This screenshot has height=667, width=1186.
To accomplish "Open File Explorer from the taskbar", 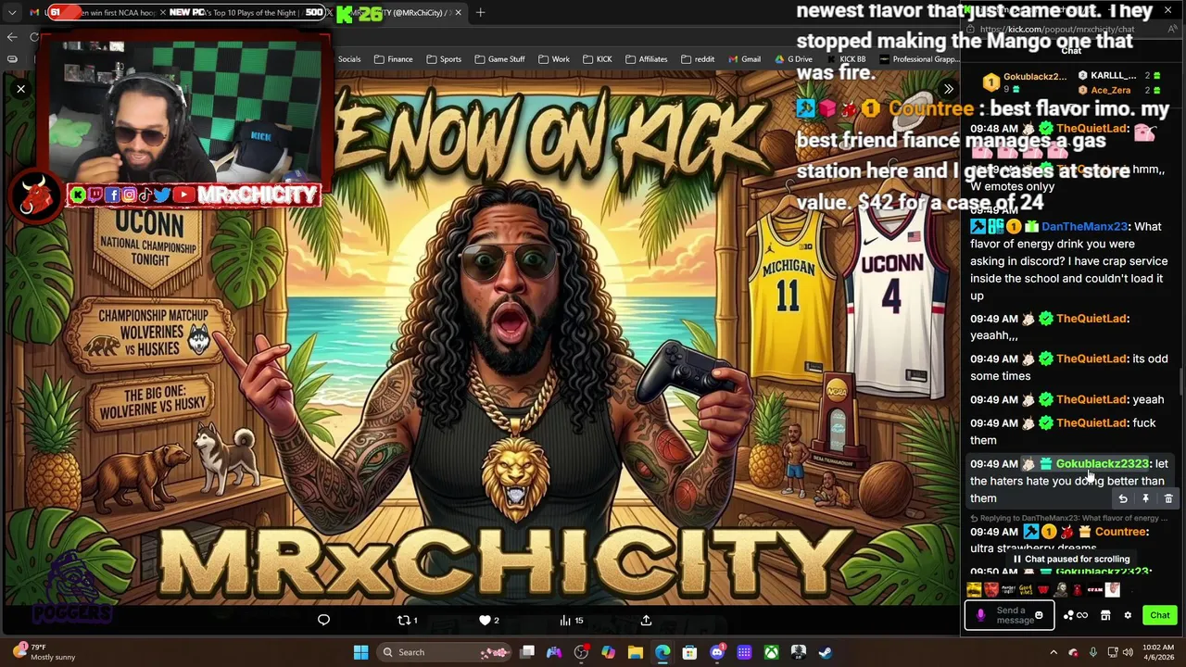I will pos(636,652).
